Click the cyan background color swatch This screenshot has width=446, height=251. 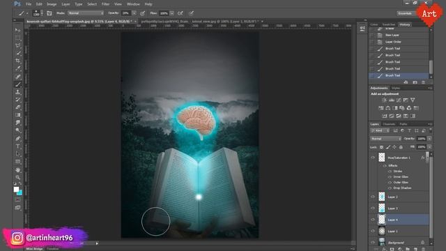pos(20,193)
